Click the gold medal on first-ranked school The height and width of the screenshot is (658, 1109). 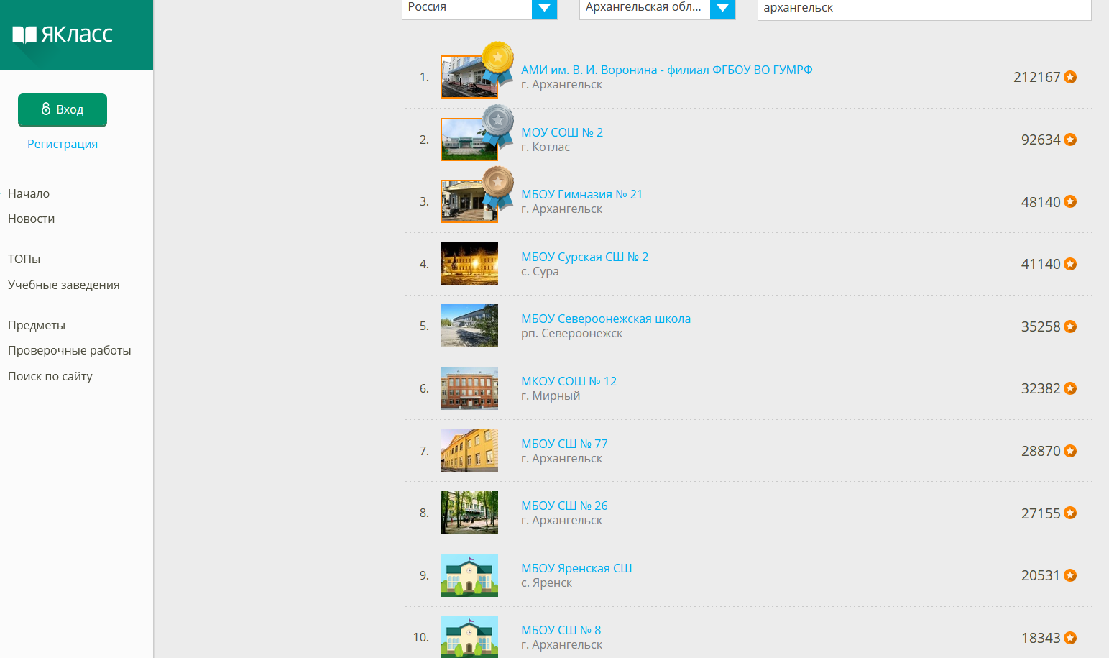click(497, 58)
